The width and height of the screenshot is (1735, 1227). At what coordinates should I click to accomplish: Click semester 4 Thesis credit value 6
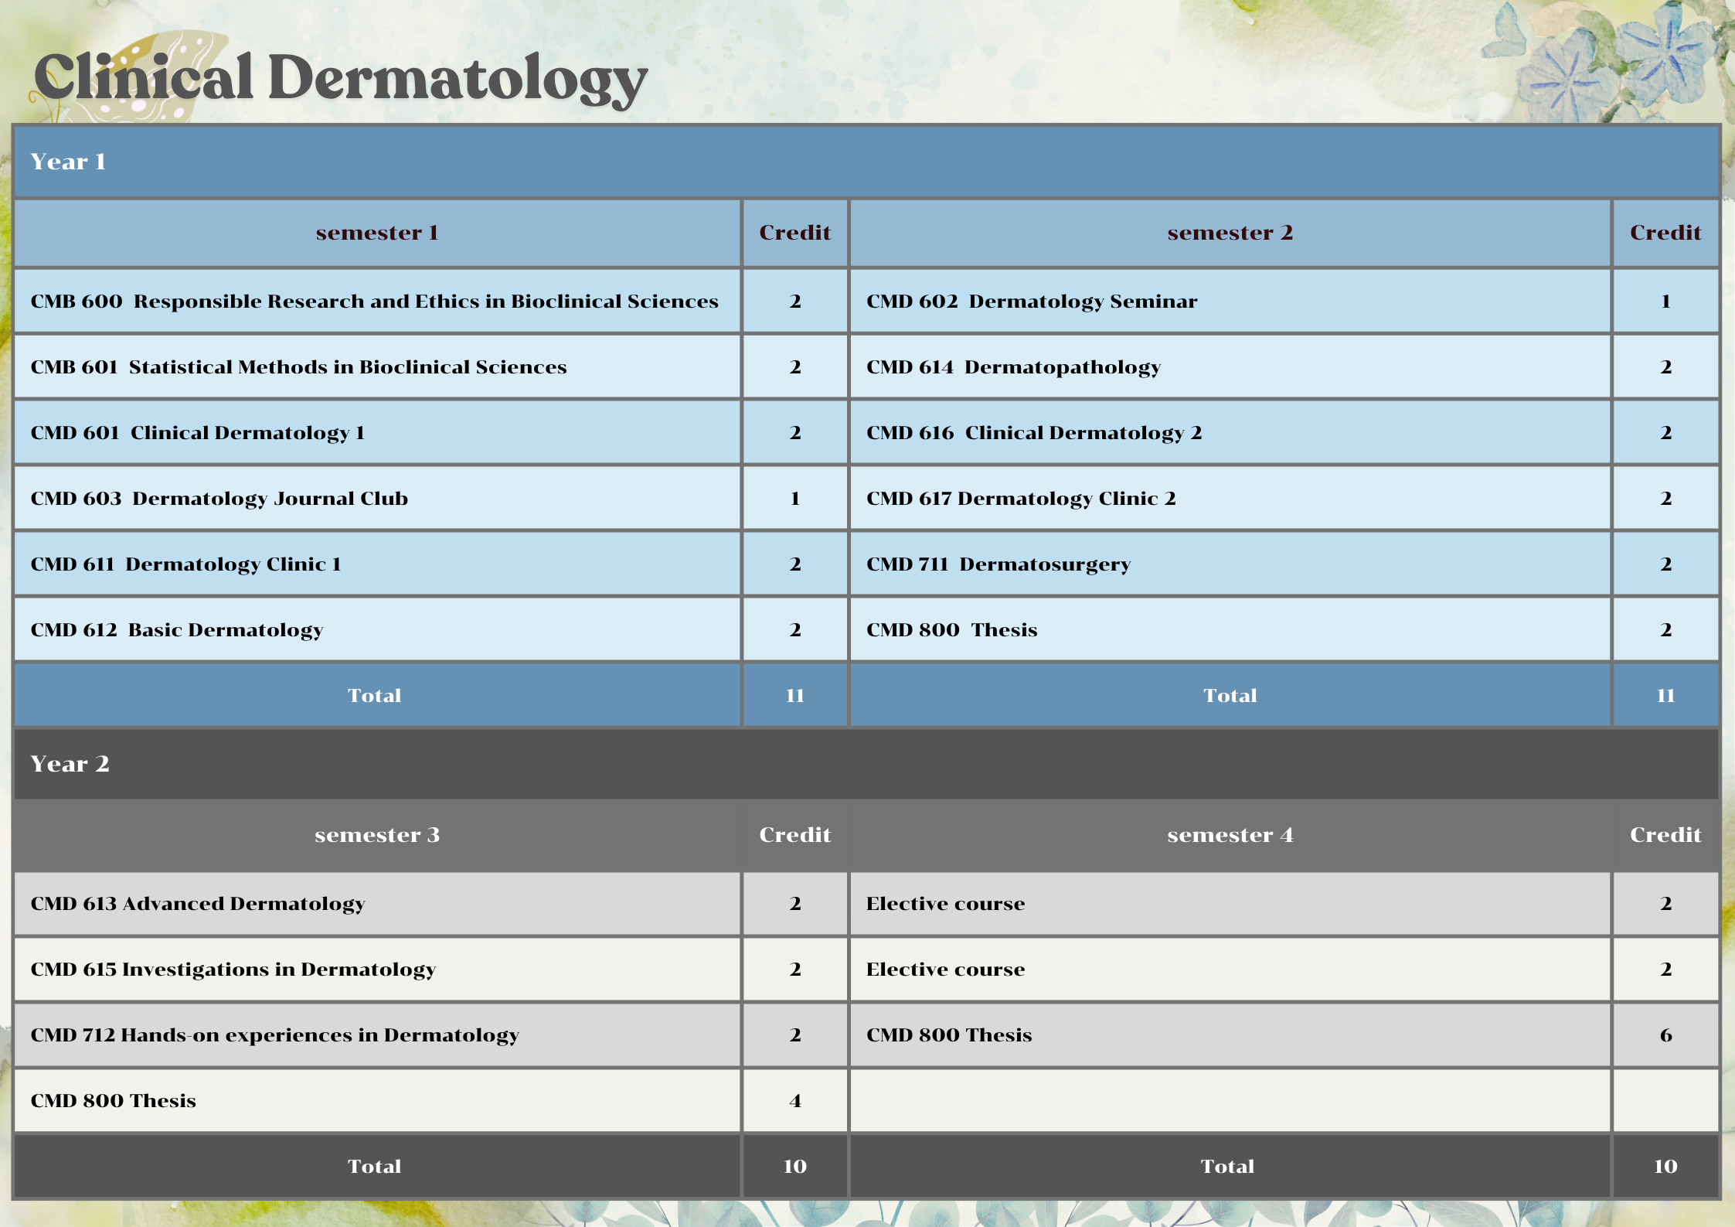click(1665, 1035)
